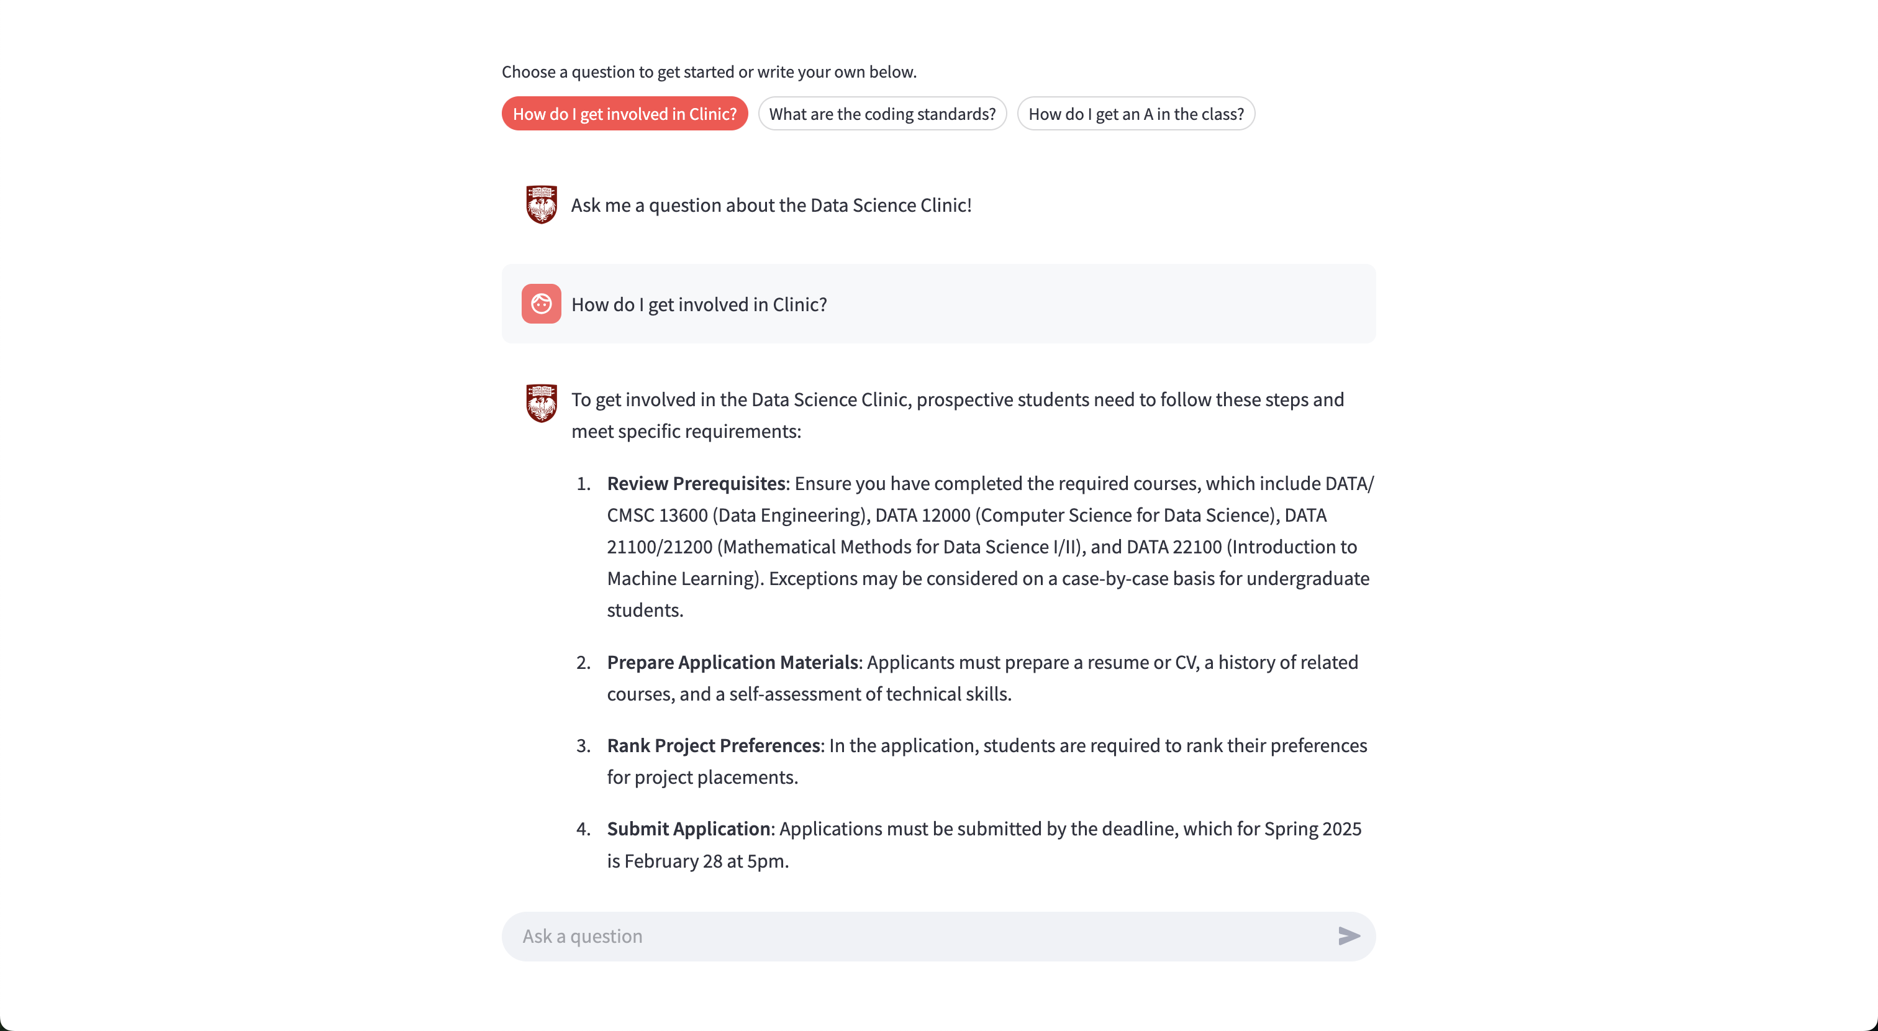1878x1031 pixels.
Task: Click the "Ask me a question about the Data Science Clinic!" message
Action: click(771, 205)
